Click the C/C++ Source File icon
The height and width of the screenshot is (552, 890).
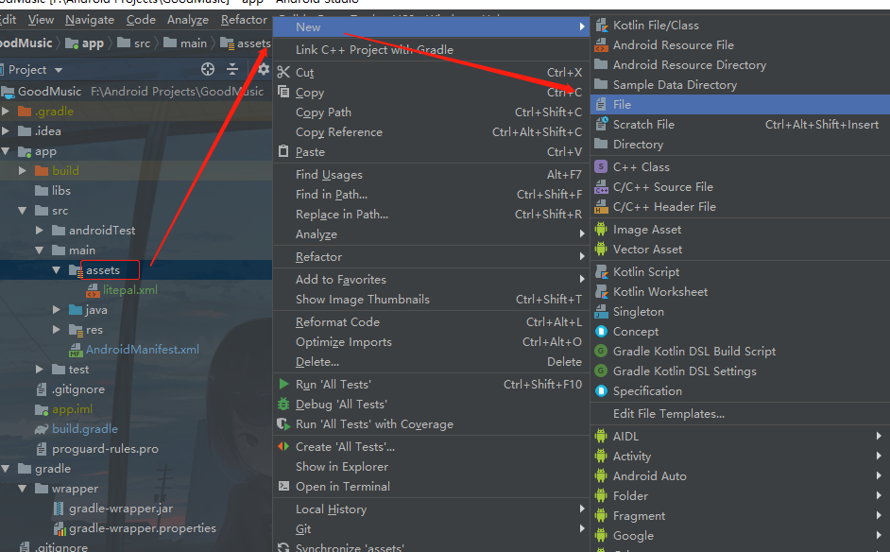(601, 187)
